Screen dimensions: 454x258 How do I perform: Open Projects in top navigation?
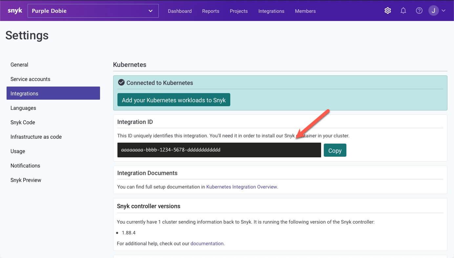tap(239, 11)
